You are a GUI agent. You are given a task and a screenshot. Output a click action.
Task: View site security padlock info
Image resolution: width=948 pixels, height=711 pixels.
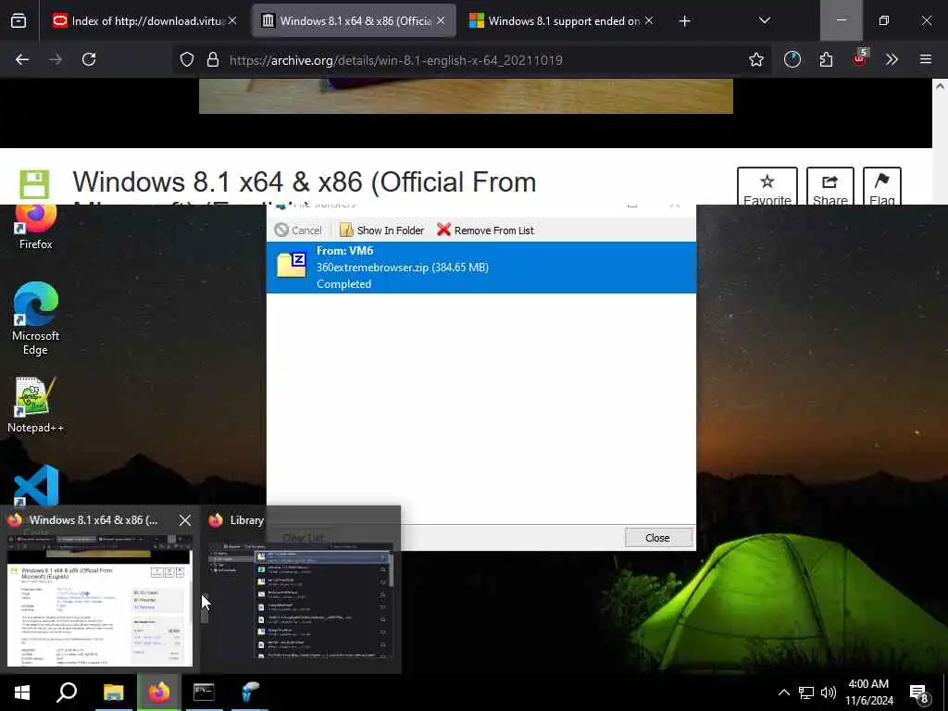pos(212,59)
